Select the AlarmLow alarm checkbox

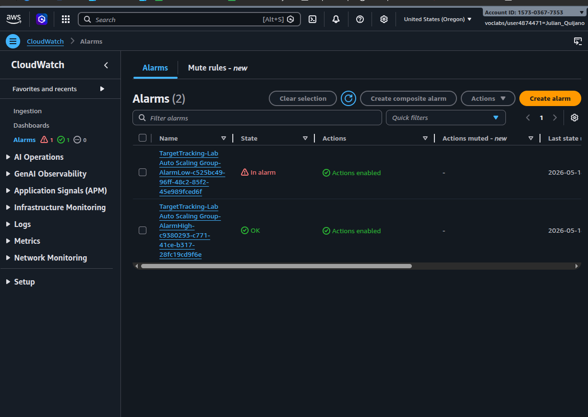tap(143, 172)
